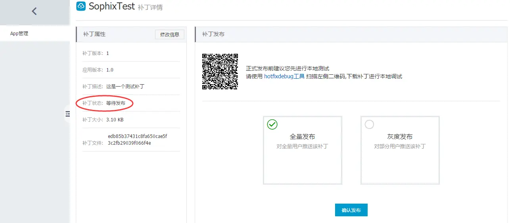510x223 pixels.
Task: Open the hotfixdebug工具 link
Action: coord(284,76)
